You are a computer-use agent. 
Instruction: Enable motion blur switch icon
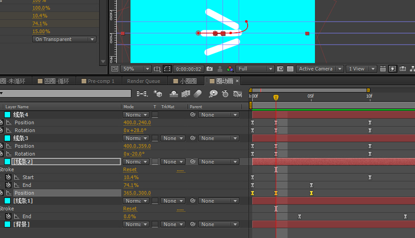click(x=198, y=93)
